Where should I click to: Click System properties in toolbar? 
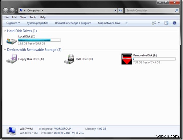point(37,23)
